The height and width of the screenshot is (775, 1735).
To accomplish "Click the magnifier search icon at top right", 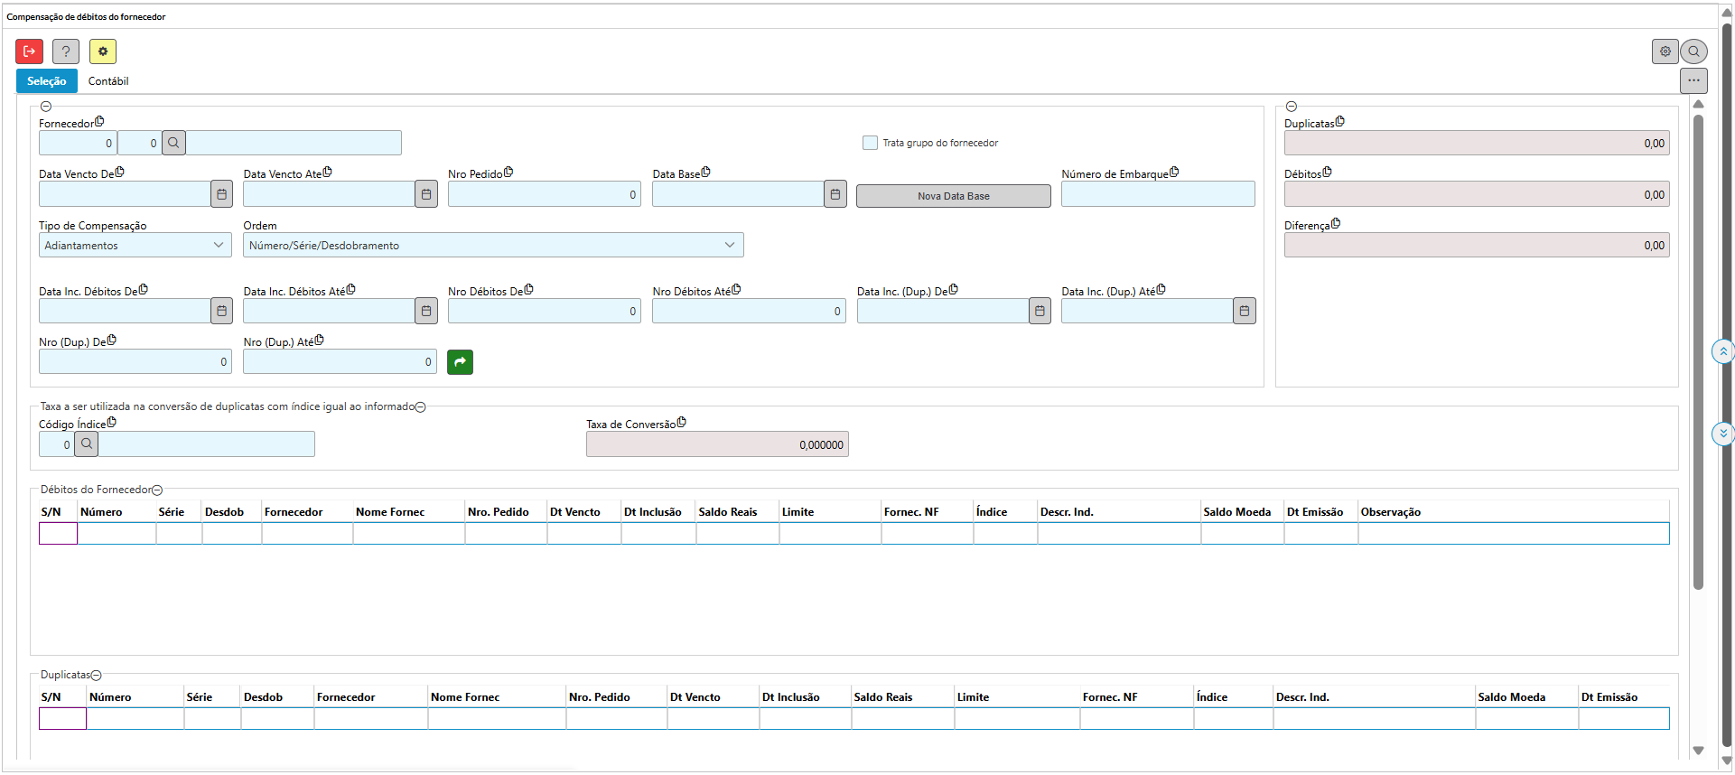I will pyautogui.click(x=1694, y=51).
